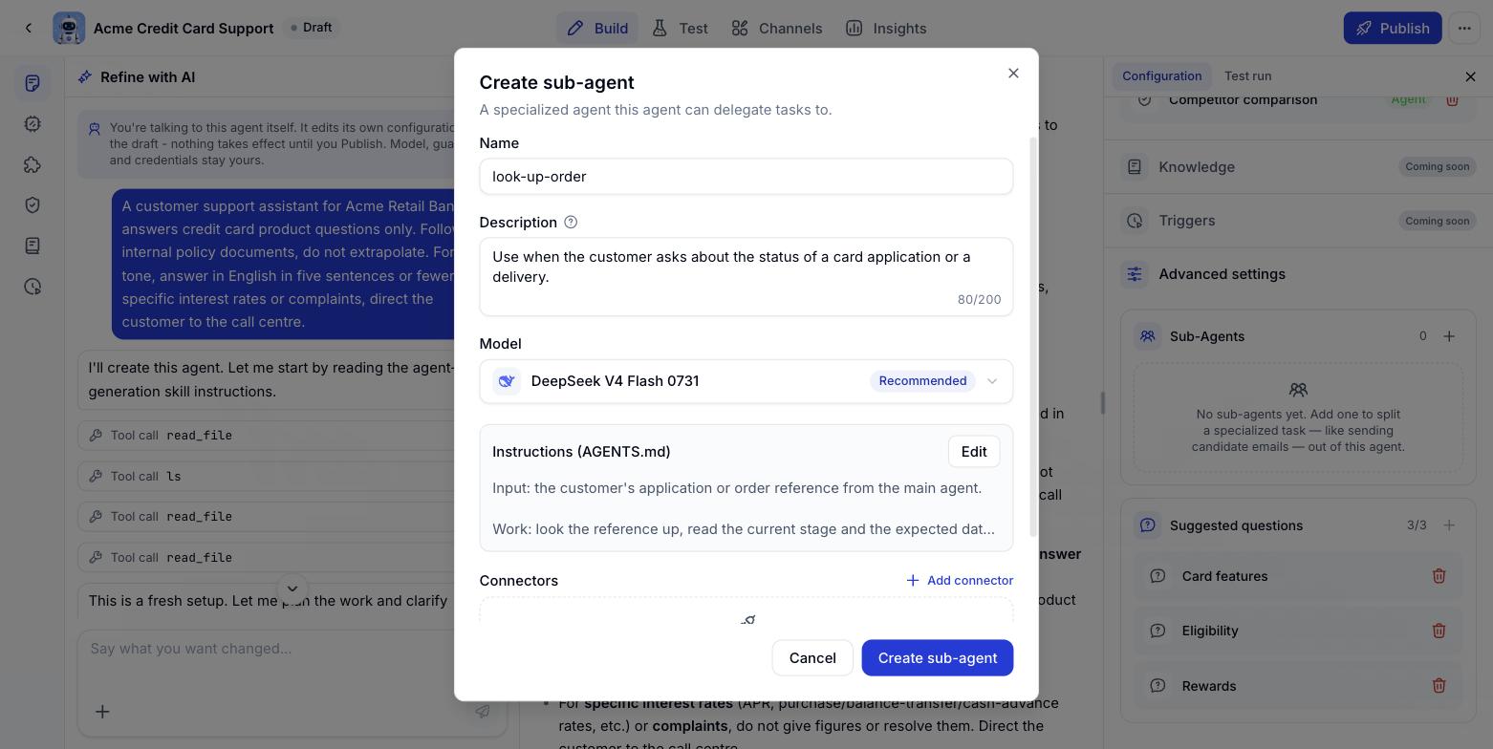Open the puzzle-piece sidebar icon
Screen dimensions: 1493x749
(32, 164)
